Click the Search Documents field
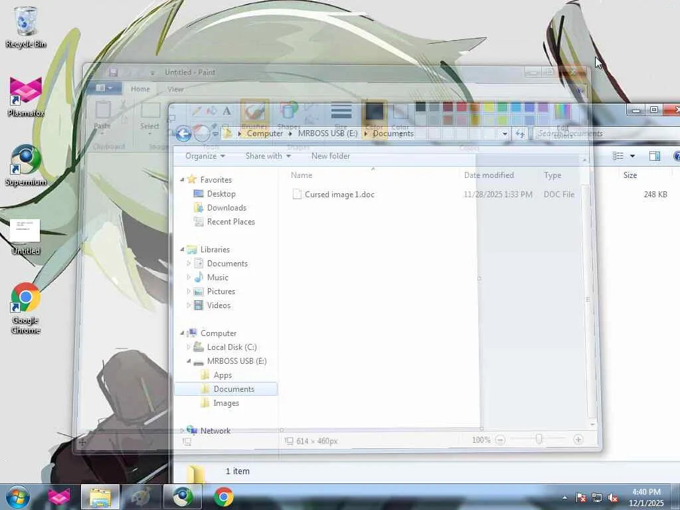 607,133
